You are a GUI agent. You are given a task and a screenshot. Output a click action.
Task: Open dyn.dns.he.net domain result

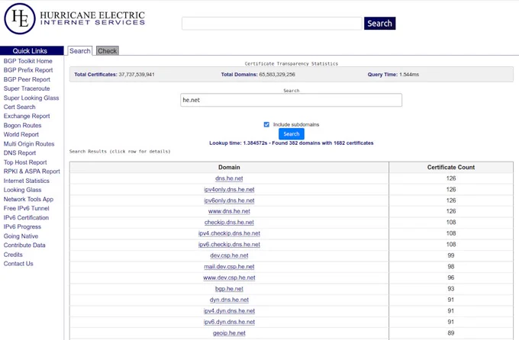coord(229,300)
